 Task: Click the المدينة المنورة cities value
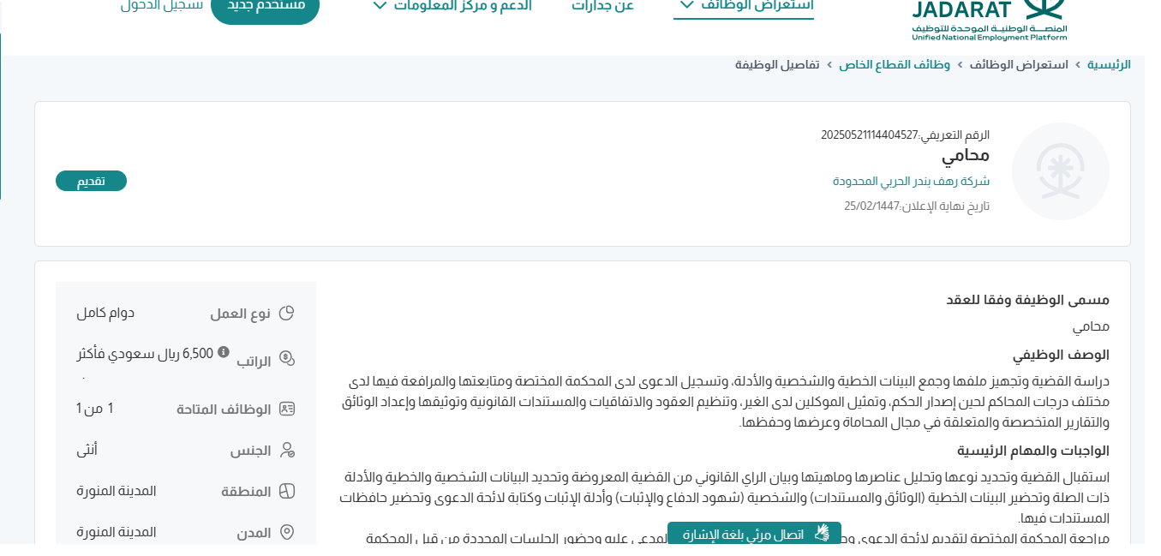117,532
